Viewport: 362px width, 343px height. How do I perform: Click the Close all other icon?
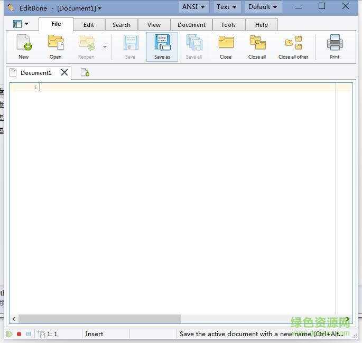[x=293, y=43]
